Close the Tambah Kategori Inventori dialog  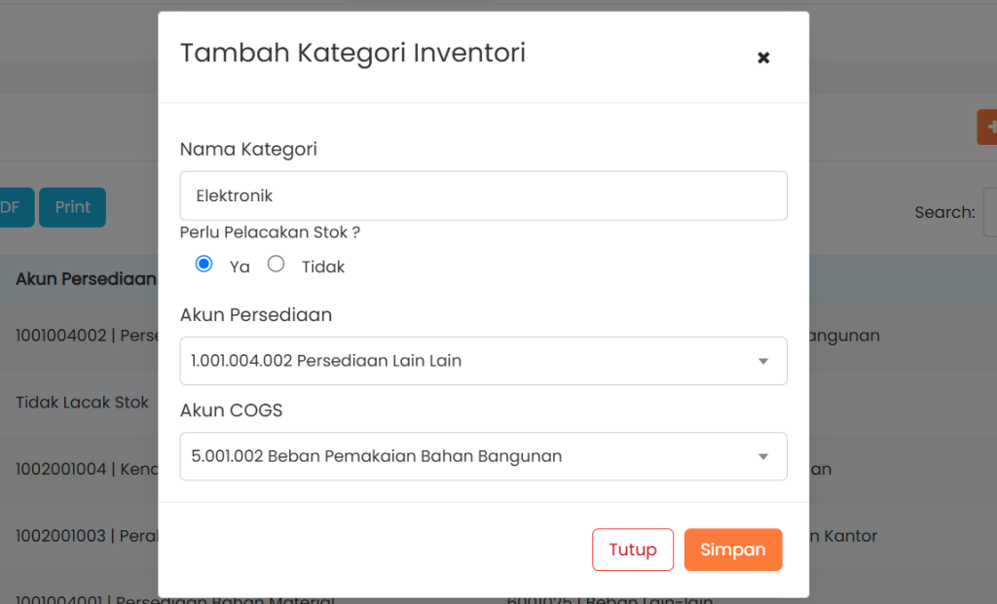pyautogui.click(x=763, y=57)
